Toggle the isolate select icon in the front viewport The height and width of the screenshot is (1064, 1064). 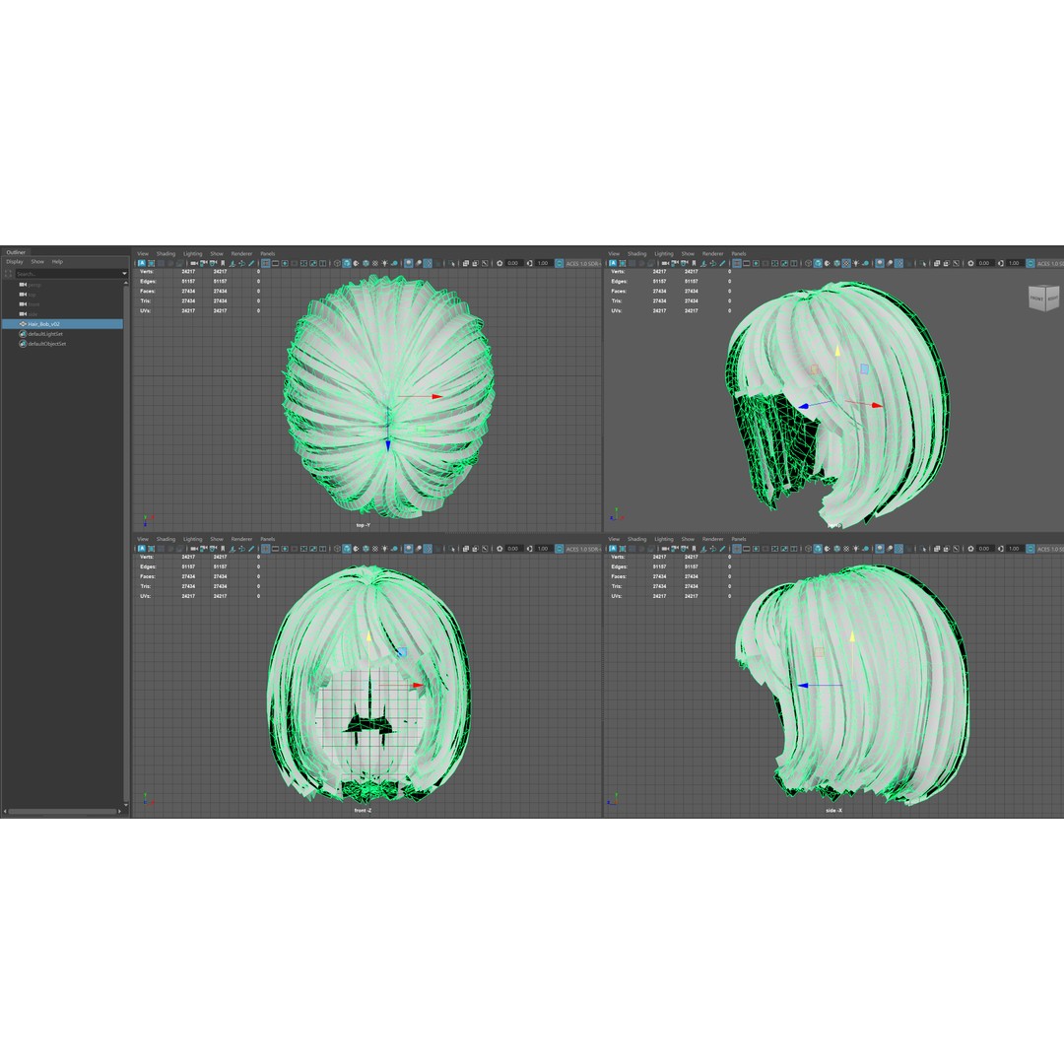451,548
